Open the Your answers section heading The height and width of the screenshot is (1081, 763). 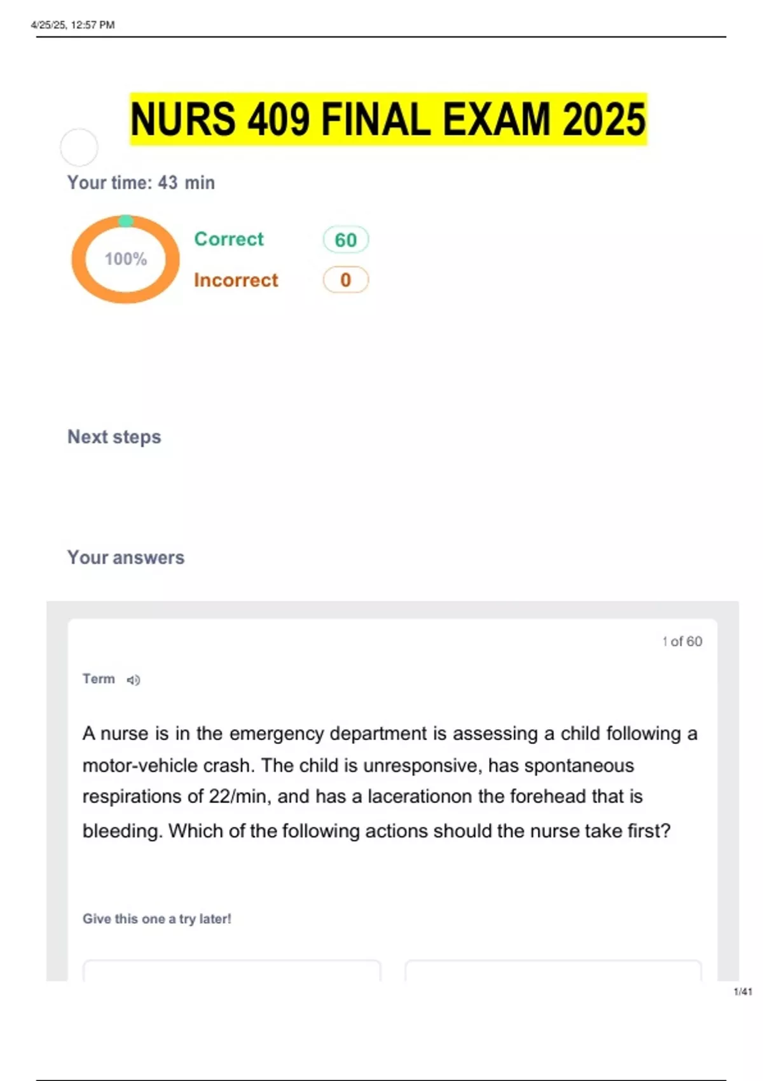click(126, 558)
